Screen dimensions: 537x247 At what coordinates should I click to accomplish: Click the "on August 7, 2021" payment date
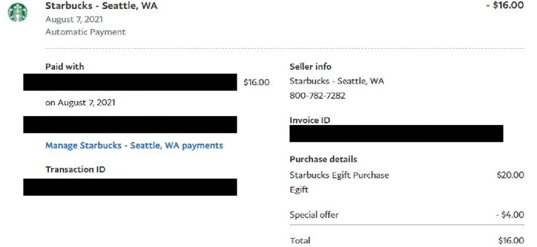[x=80, y=103]
